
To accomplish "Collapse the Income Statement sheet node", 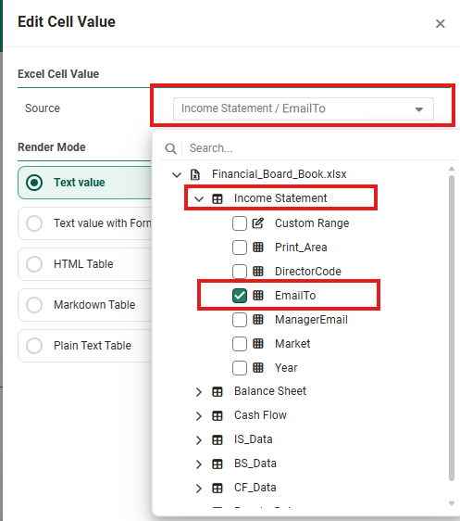I will [199, 198].
